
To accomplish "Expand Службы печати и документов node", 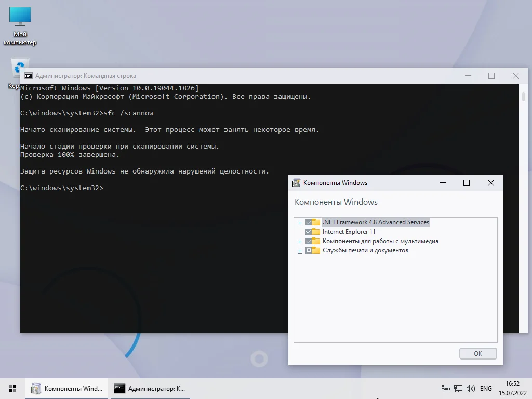I will (300, 251).
